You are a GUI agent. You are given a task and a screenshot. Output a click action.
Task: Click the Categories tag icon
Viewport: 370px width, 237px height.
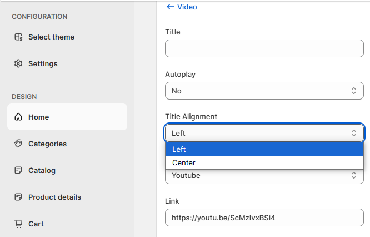[18, 144]
